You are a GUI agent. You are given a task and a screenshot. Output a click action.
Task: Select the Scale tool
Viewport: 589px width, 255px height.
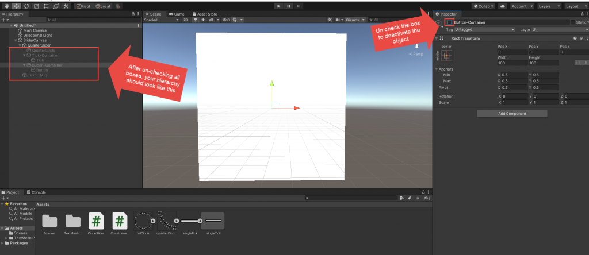[36, 6]
